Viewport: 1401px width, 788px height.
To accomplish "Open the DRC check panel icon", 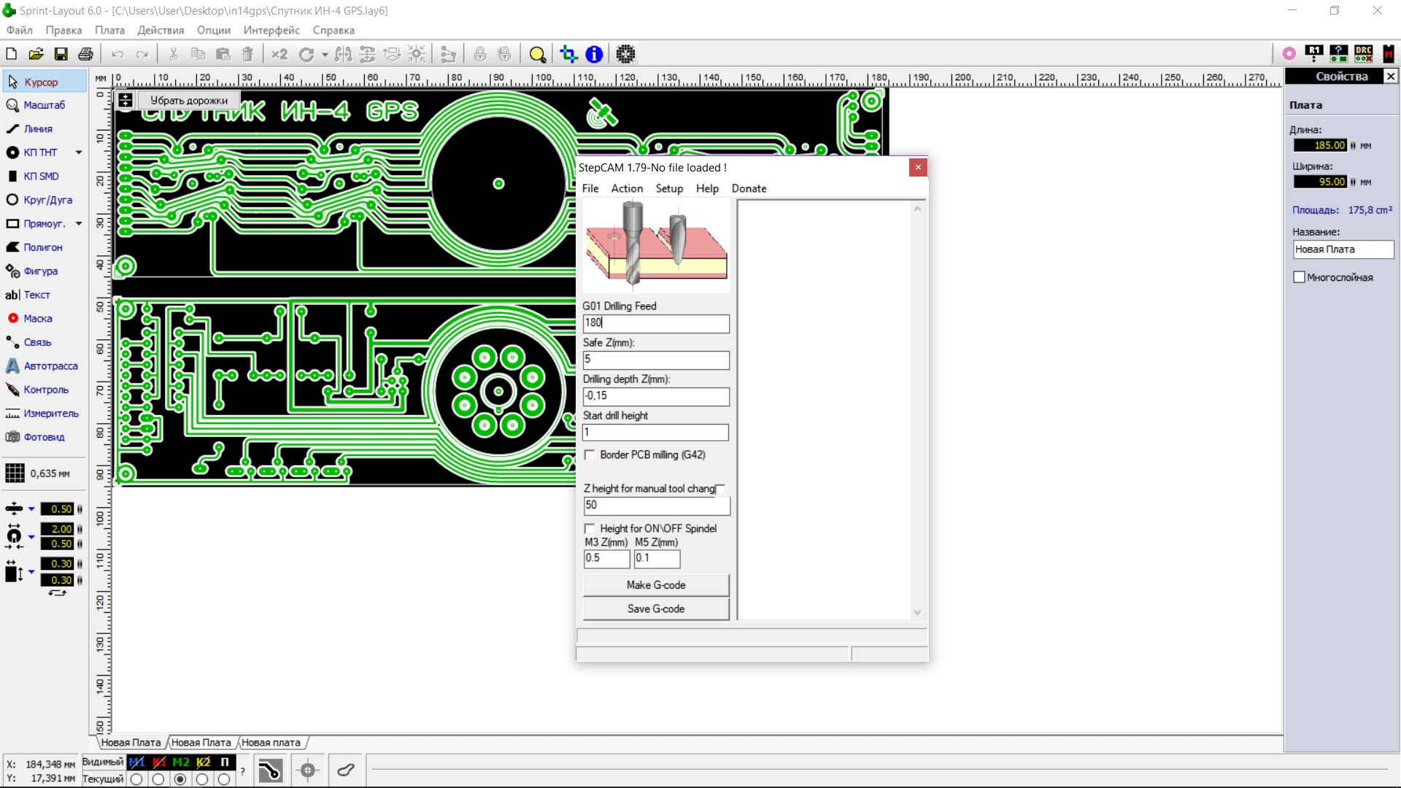I will (1363, 53).
